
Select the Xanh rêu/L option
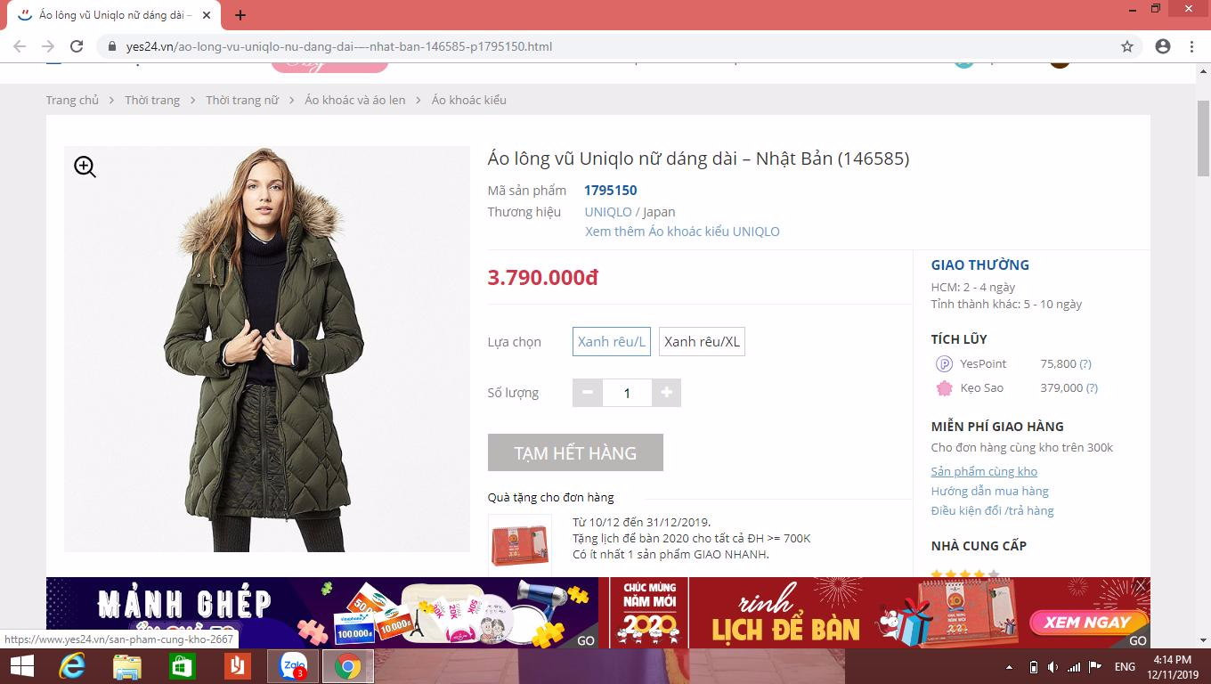tap(612, 342)
